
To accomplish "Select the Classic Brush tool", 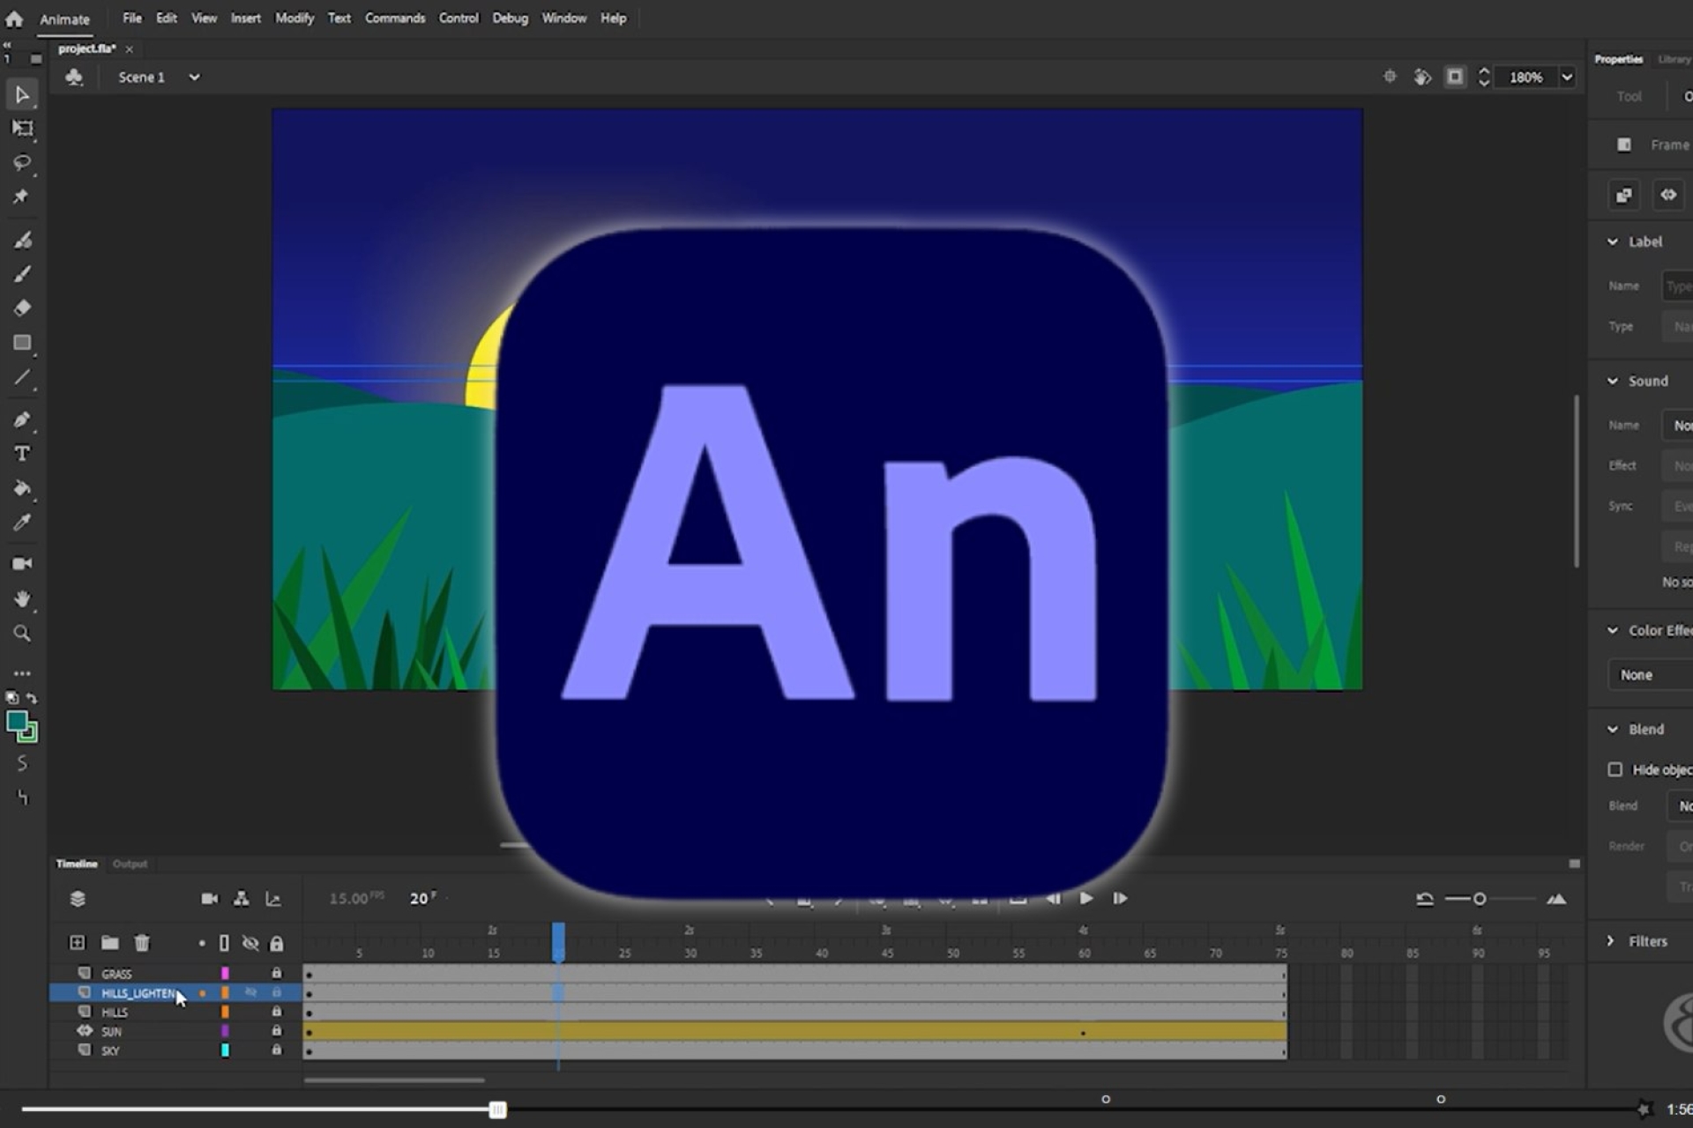I will tap(22, 274).
